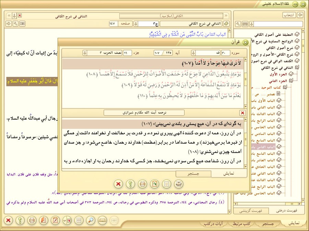Collapse الشافي في شرح الكافي in the tree
309x231 pixels.
(x=297, y=68)
